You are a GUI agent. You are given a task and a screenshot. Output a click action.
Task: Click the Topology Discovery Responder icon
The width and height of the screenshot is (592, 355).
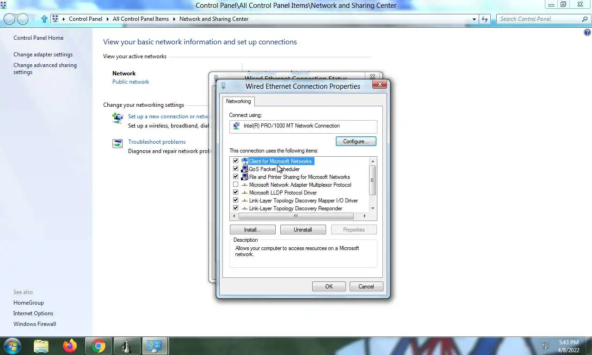tap(245, 208)
